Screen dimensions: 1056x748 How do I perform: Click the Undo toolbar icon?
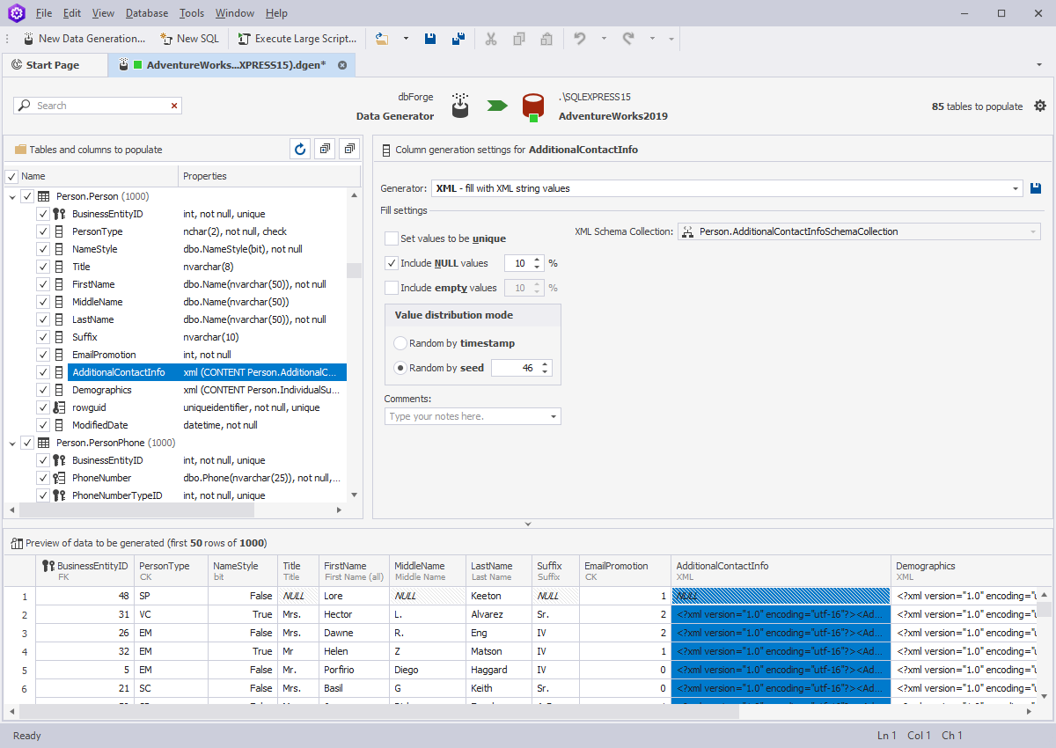click(x=578, y=38)
